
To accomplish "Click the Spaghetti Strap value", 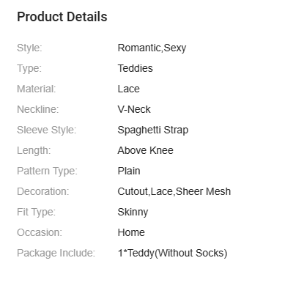I will [x=153, y=130].
